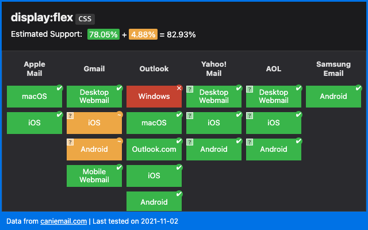The height and width of the screenshot is (230, 368).
Task: Click the partial support tilde on Gmail Android
Action: click(119, 141)
